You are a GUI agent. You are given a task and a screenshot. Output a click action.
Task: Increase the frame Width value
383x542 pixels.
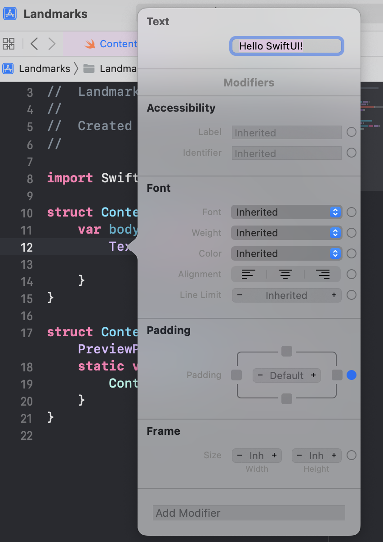[x=274, y=456]
